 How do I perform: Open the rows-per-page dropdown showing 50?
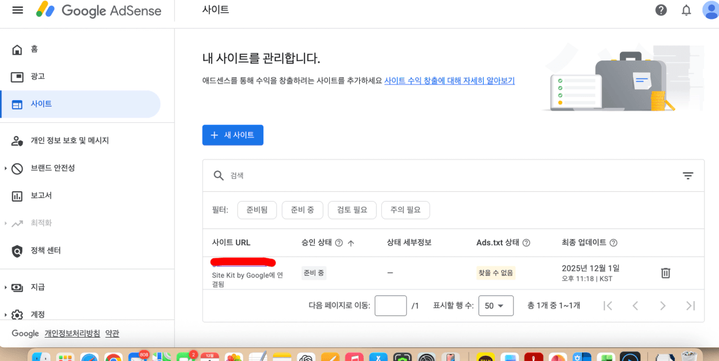pyautogui.click(x=495, y=306)
